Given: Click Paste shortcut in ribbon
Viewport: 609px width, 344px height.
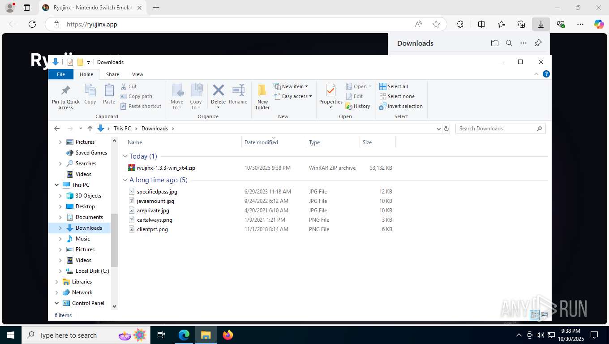Looking at the screenshot, I should pos(141,106).
